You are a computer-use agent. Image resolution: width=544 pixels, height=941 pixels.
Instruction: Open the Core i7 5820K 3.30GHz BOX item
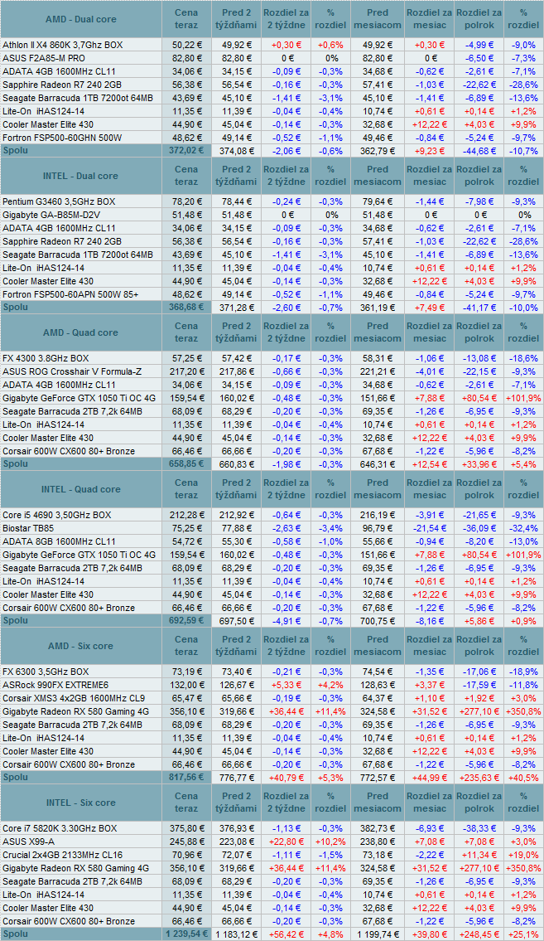pos(60,828)
